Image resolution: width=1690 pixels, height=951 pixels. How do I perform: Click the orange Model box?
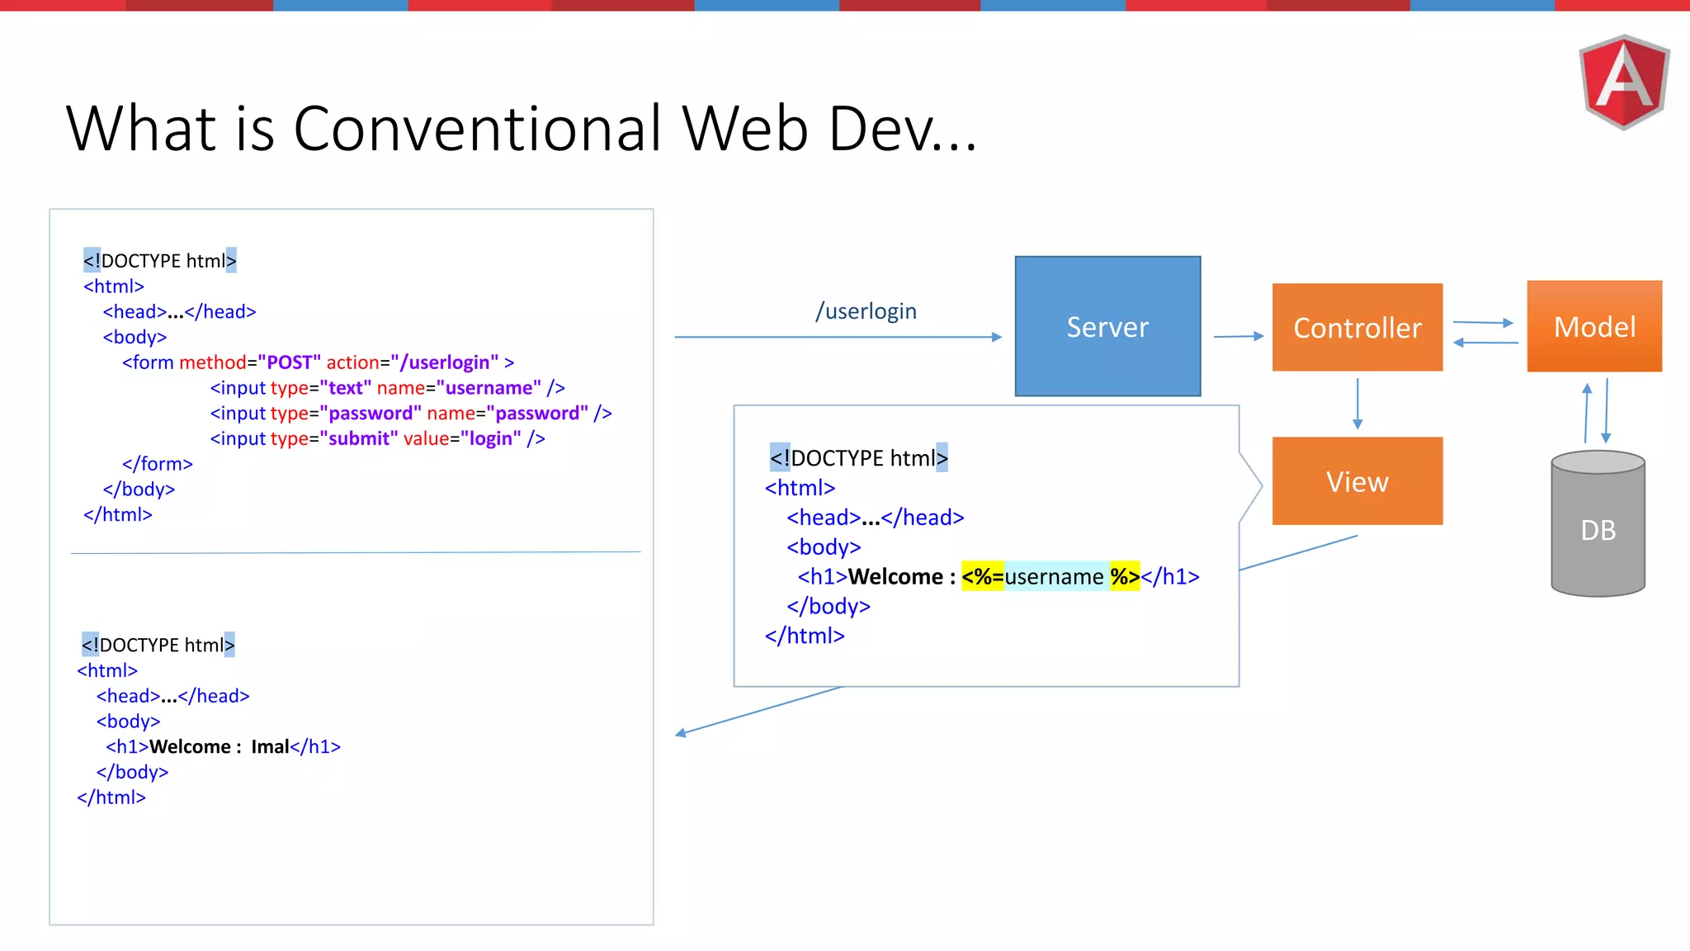[1593, 326]
